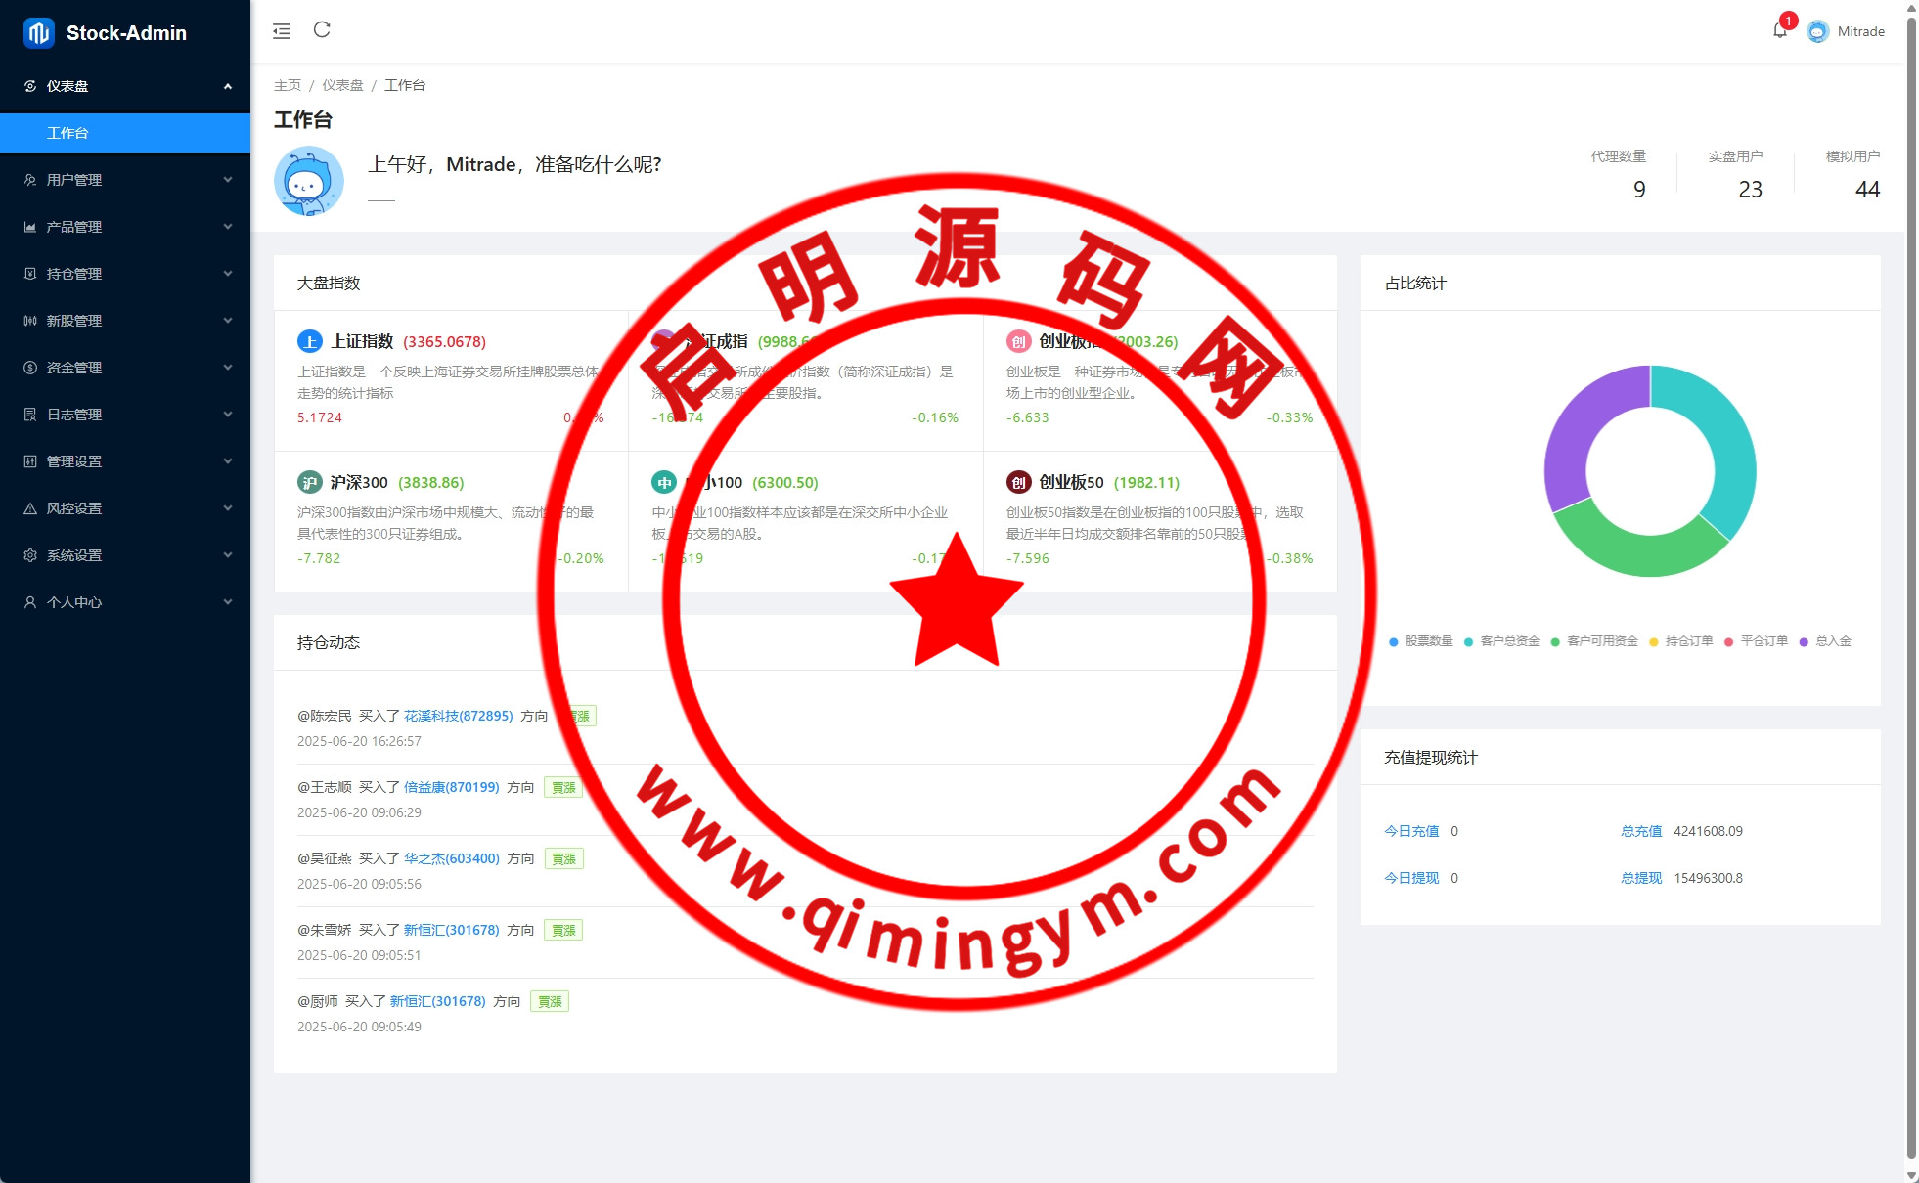
Task: Click the 沪深300 green badge icon
Action: click(x=309, y=482)
